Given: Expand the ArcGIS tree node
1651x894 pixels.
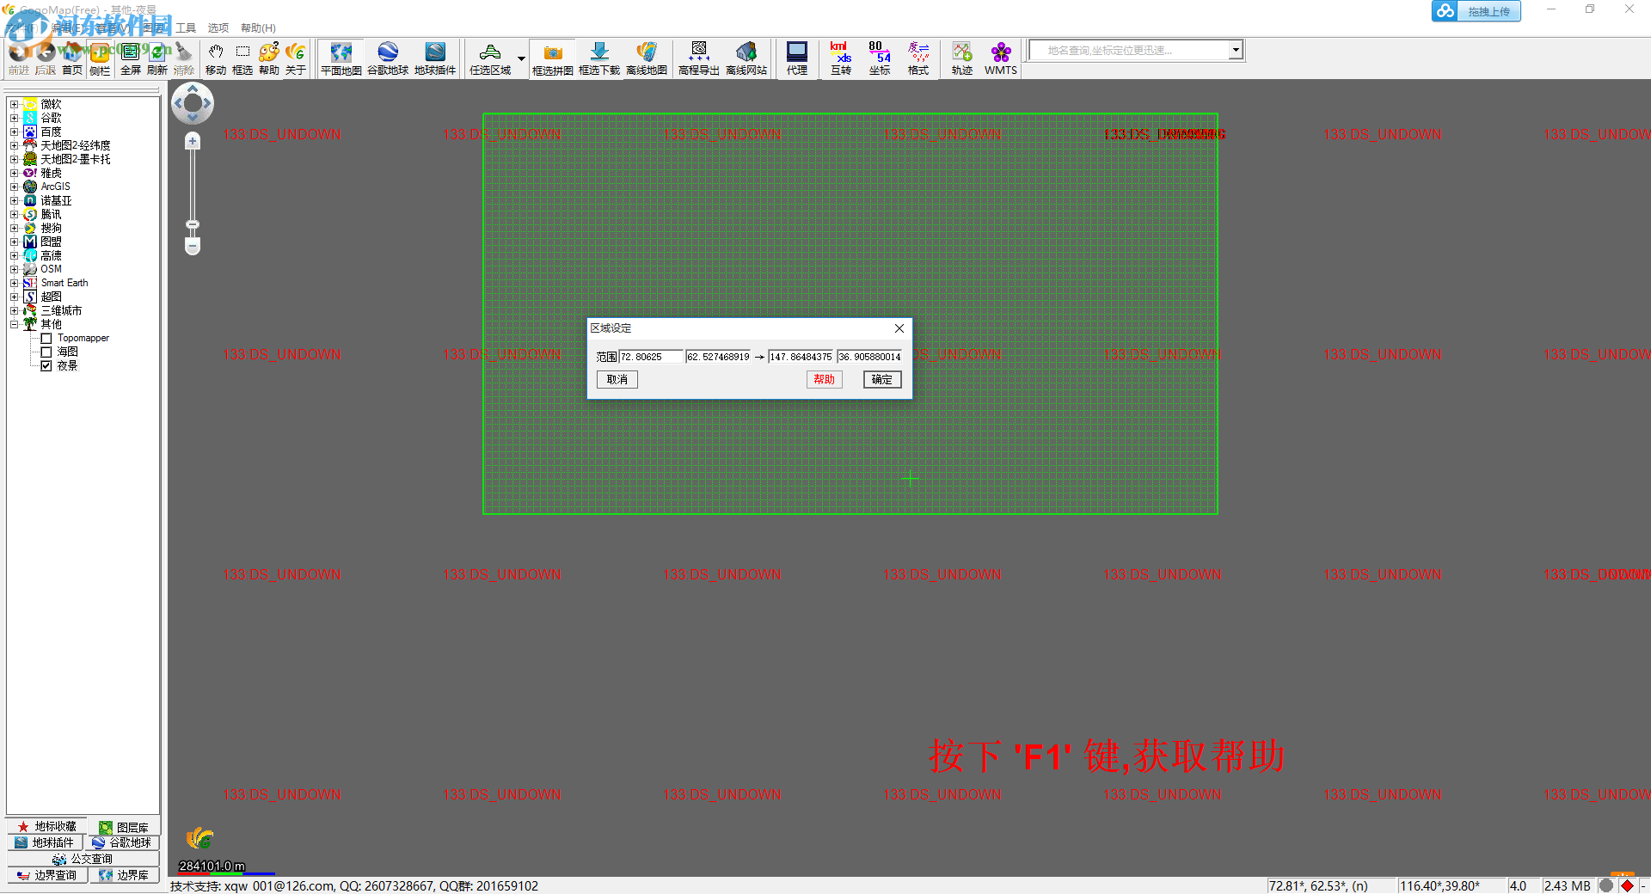Looking at the screenshot, I should click(x=14, y=187).
